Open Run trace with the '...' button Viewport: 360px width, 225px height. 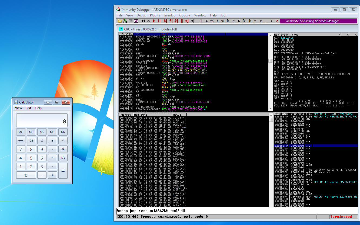tap(266, 21)
